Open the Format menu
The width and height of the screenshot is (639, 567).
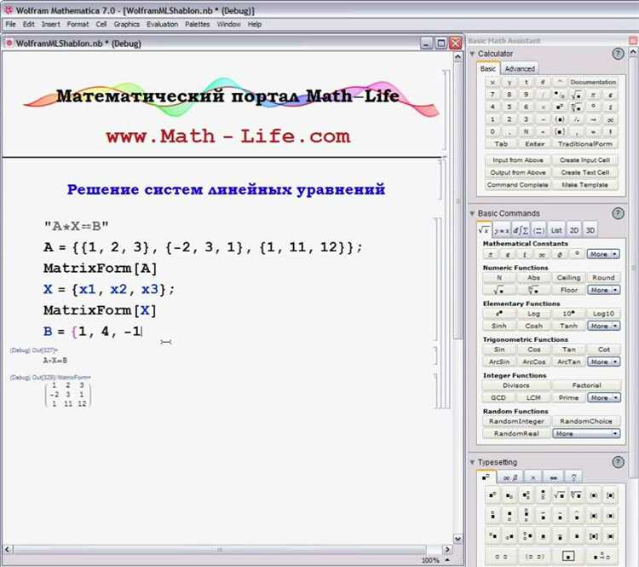tap(78, 24)
